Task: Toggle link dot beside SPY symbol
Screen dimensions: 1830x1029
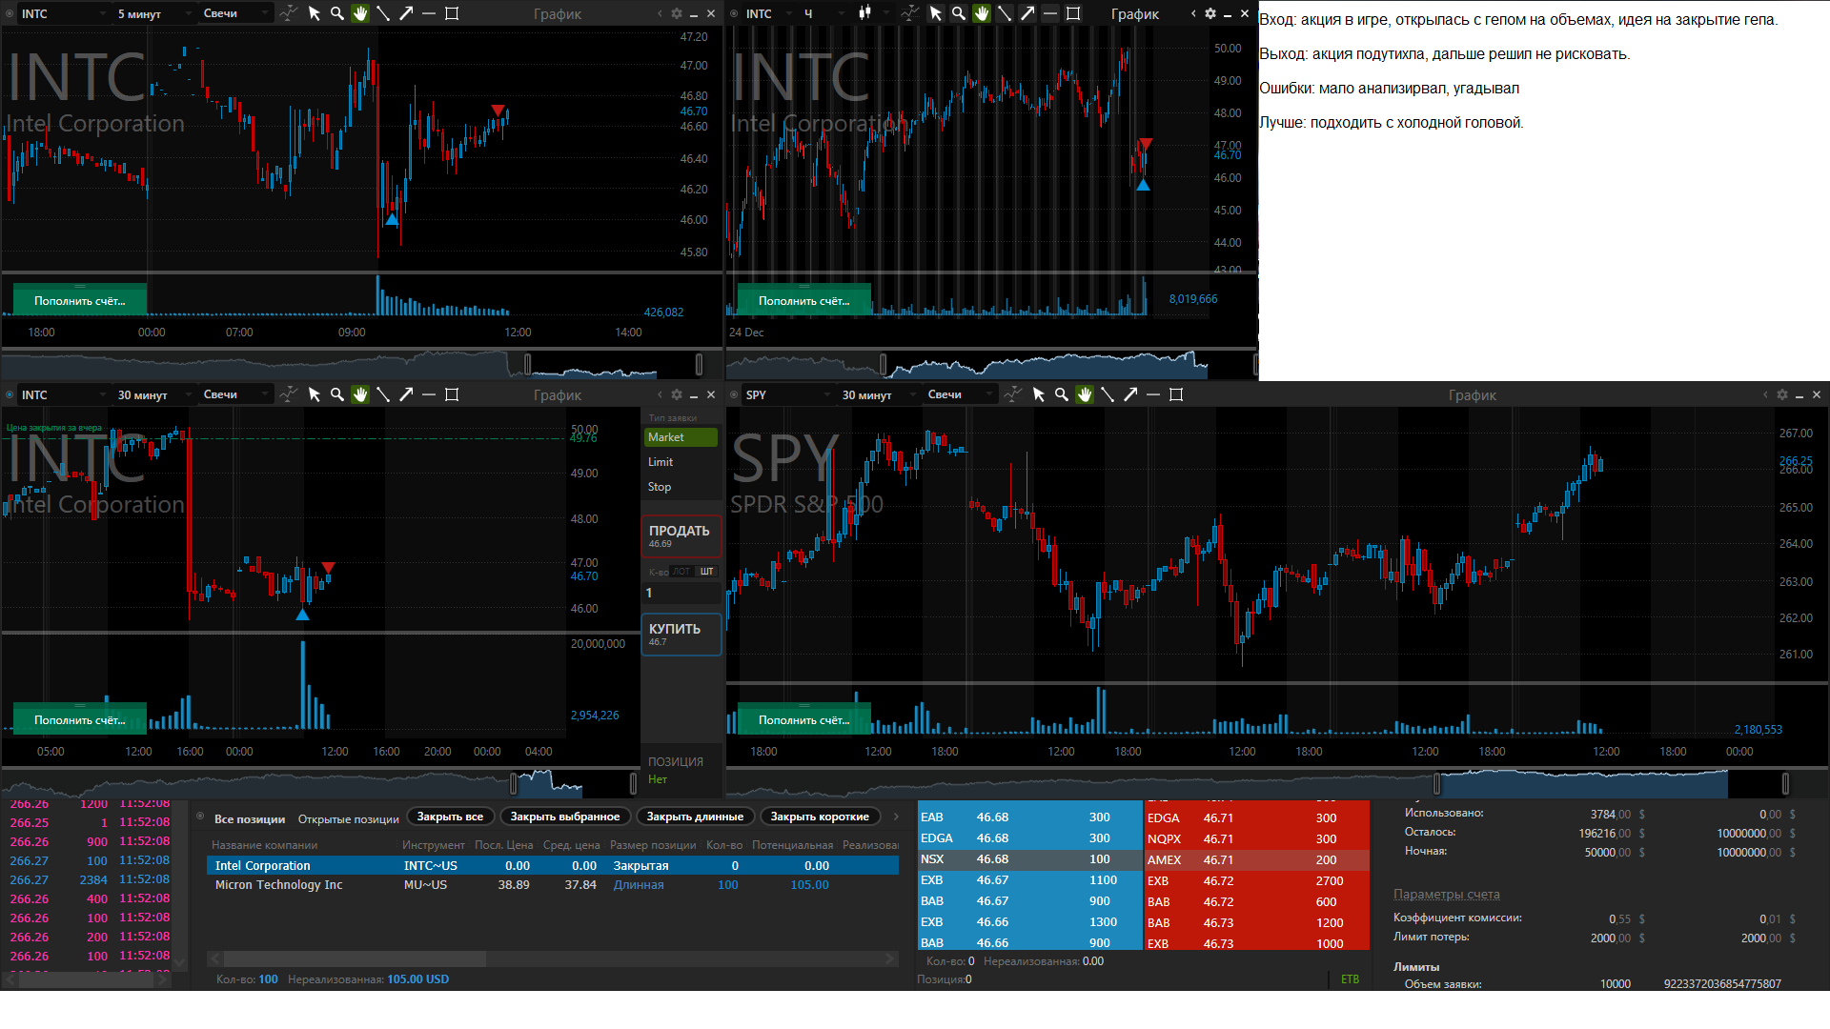Action: (734, 394)
